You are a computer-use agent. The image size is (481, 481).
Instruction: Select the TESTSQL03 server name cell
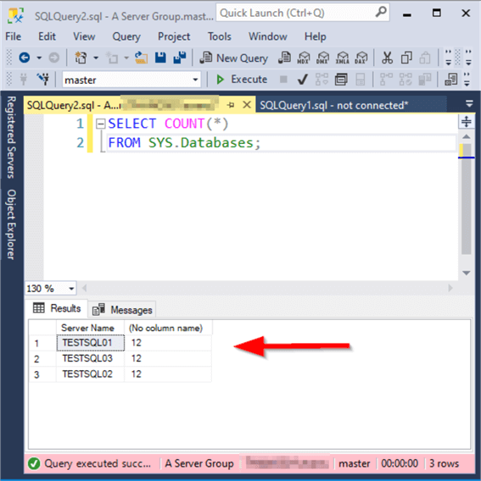pos(91,358)
